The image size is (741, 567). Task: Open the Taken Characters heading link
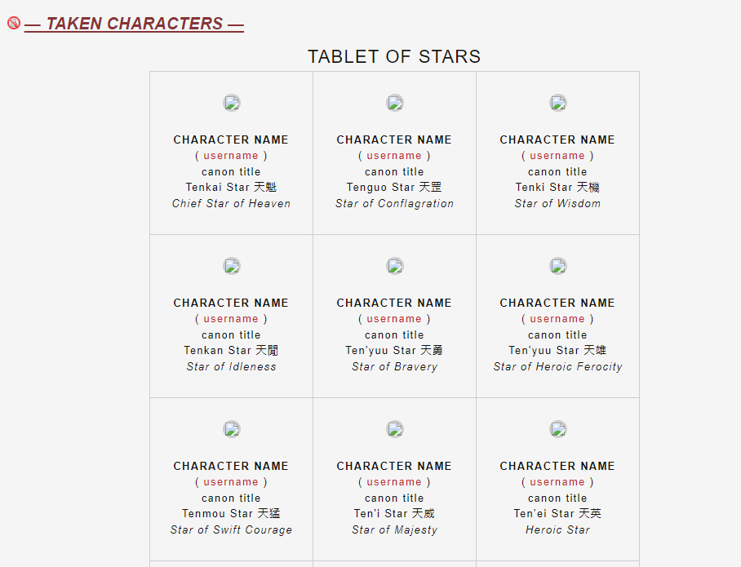point(134,24)
